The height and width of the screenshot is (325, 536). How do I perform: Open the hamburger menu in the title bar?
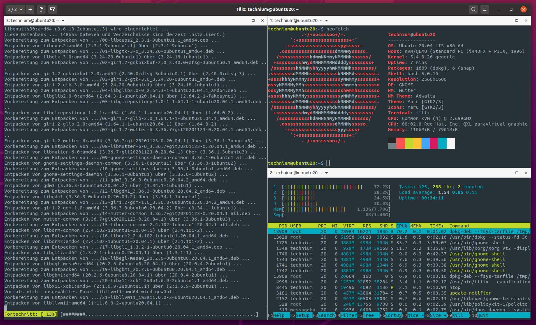click(484, 9)
